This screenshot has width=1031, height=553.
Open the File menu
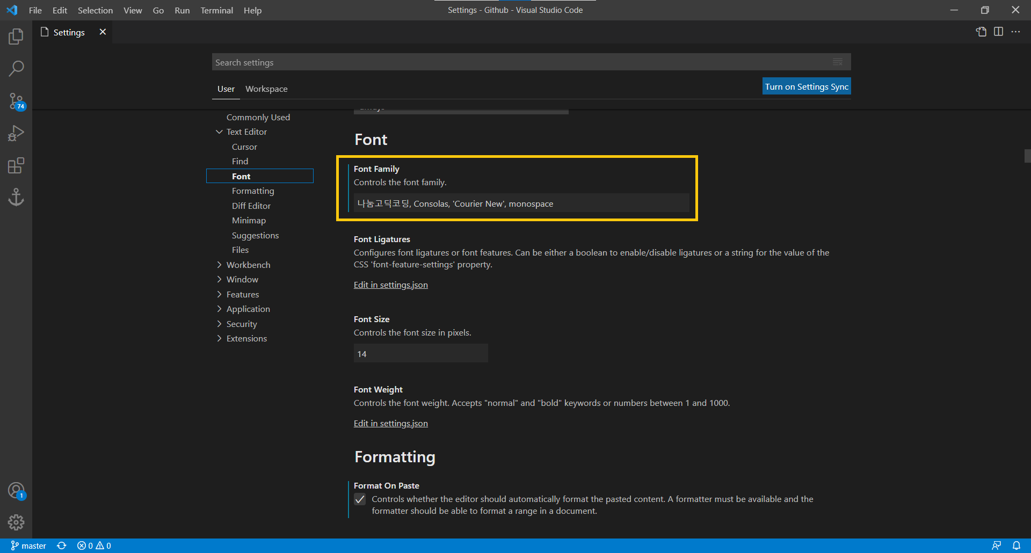tap(35, 10)
